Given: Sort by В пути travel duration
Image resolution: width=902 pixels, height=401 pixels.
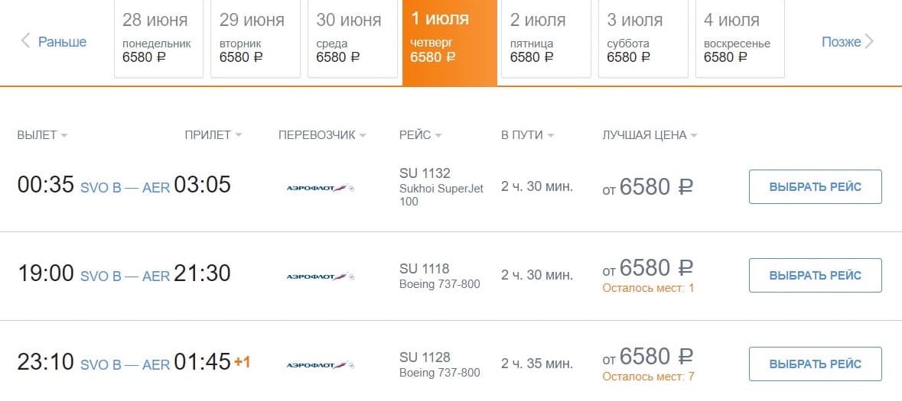Looking at the screenshot, I should (527, 135).
